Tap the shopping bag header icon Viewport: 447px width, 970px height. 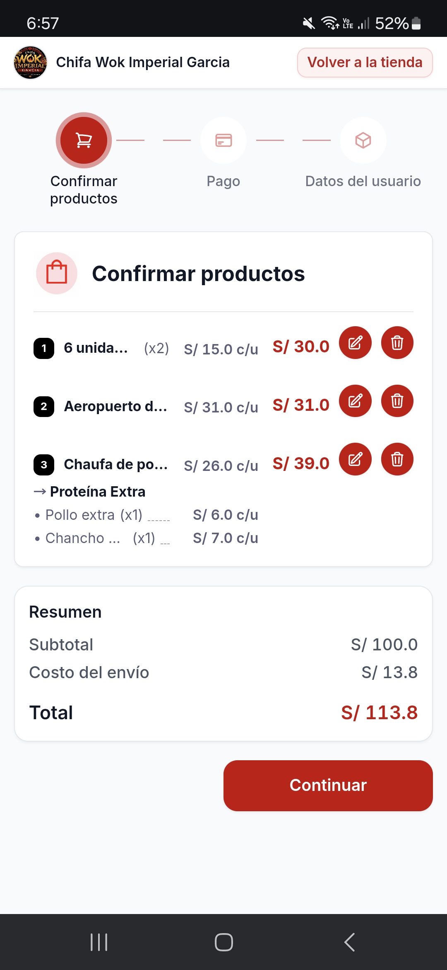tap(57, 273)
